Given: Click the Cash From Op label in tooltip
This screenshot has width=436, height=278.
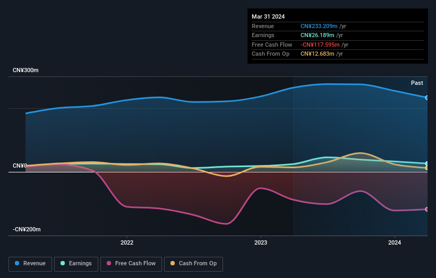Looking at the screenshot, I should [x=270, y=54].
